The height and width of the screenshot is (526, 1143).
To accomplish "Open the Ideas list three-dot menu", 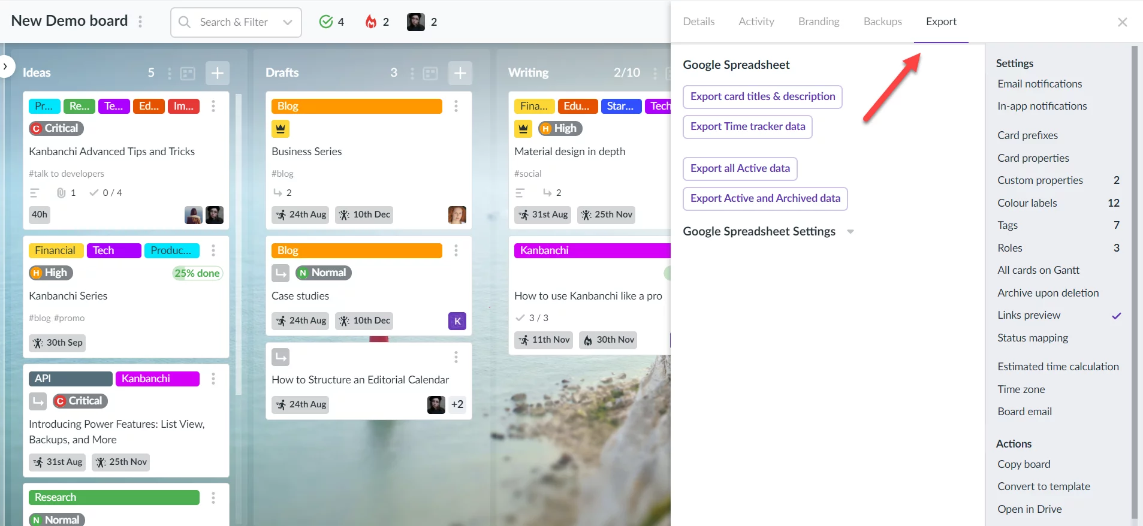I will pos(169,73).
